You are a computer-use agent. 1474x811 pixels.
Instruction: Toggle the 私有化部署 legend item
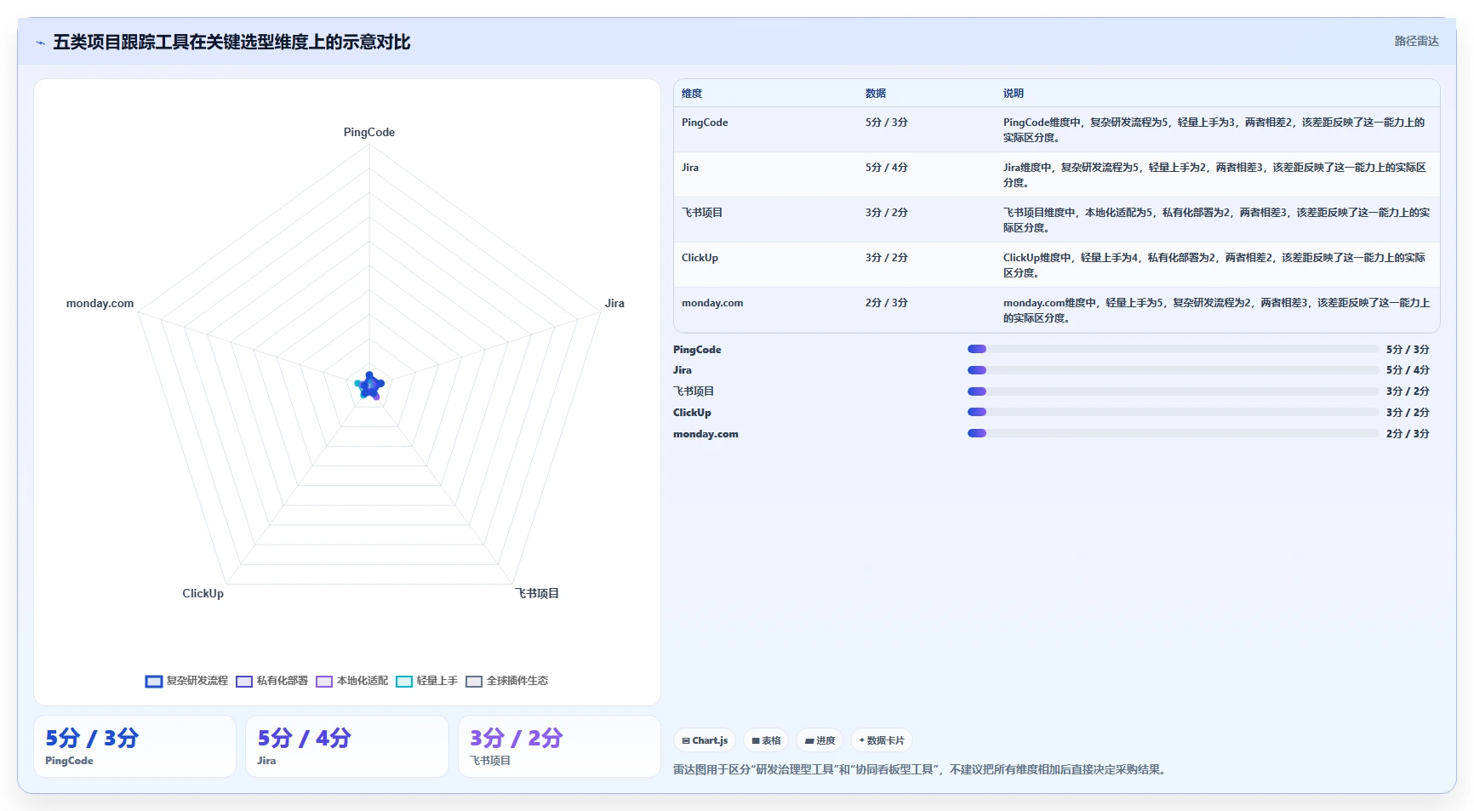pyautogui.click(x=272, y=681)
